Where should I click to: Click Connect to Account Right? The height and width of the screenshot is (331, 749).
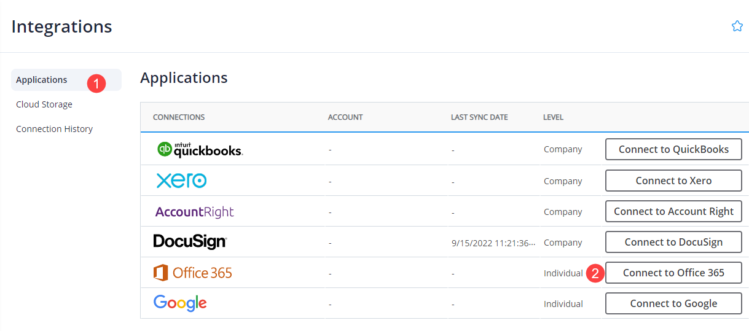tap(673, 211)
